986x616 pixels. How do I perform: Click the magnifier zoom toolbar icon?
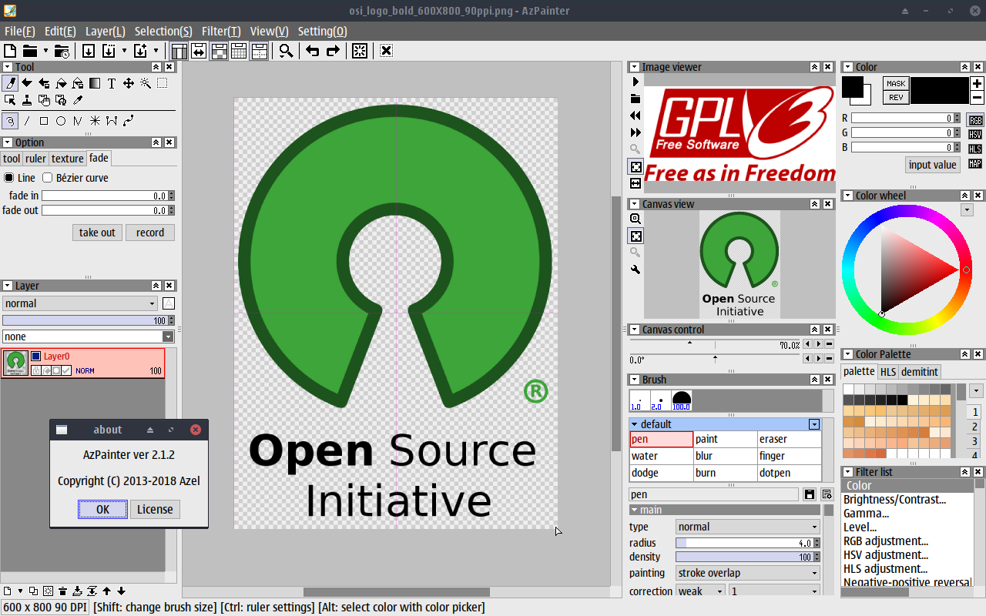(286, 51)
